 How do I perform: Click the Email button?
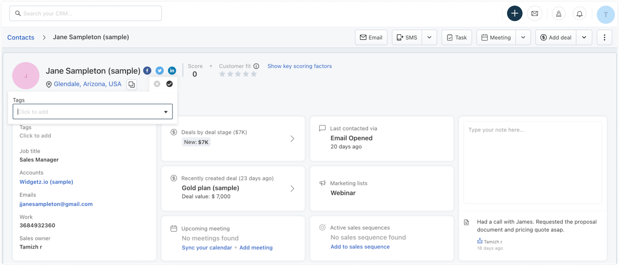(x=371, y=38)
